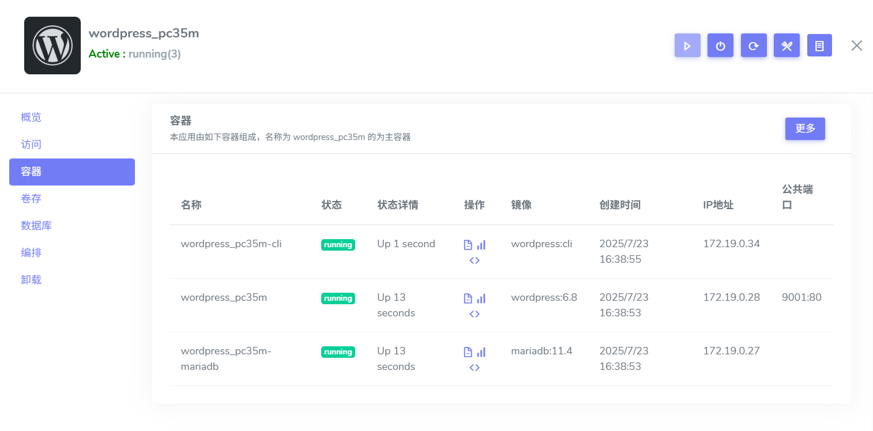Open logs icon for wordpress_pc35m main container
Viewport: 873px width, 431px height.
468,297
